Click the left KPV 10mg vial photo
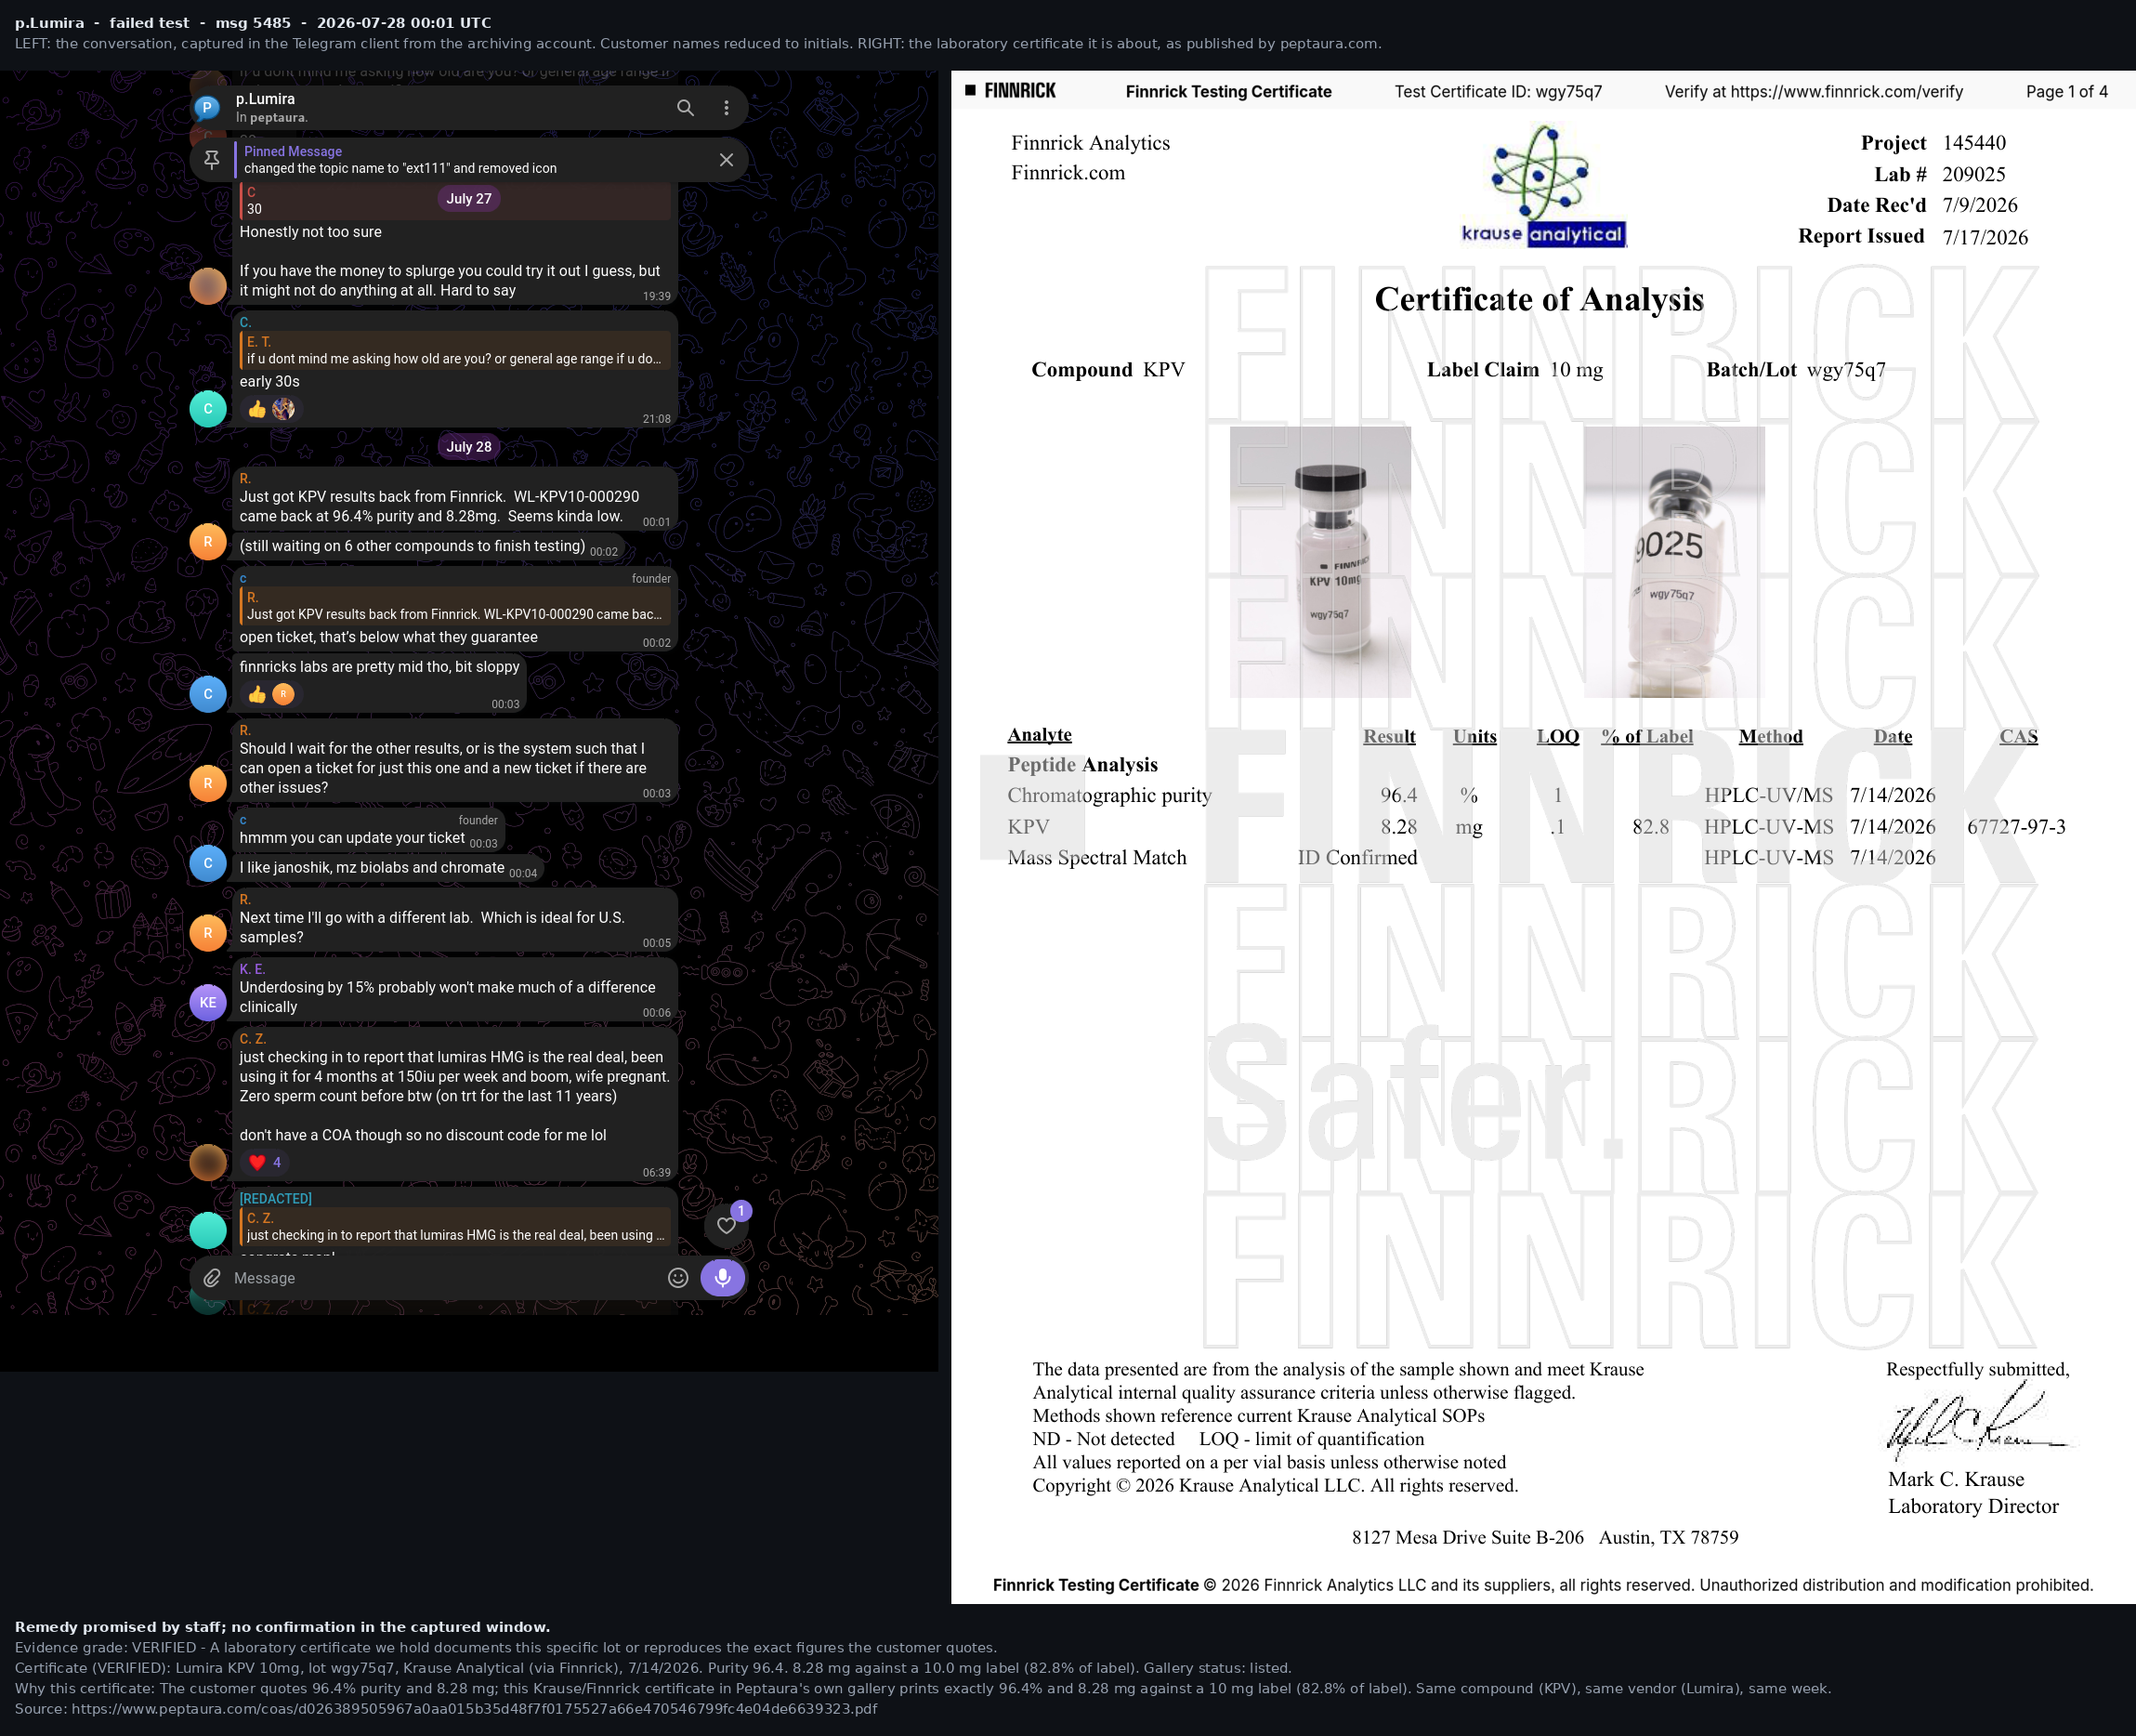Image resolution: width=2136 pixels, height=1736 pixels. click(1320, 562)
